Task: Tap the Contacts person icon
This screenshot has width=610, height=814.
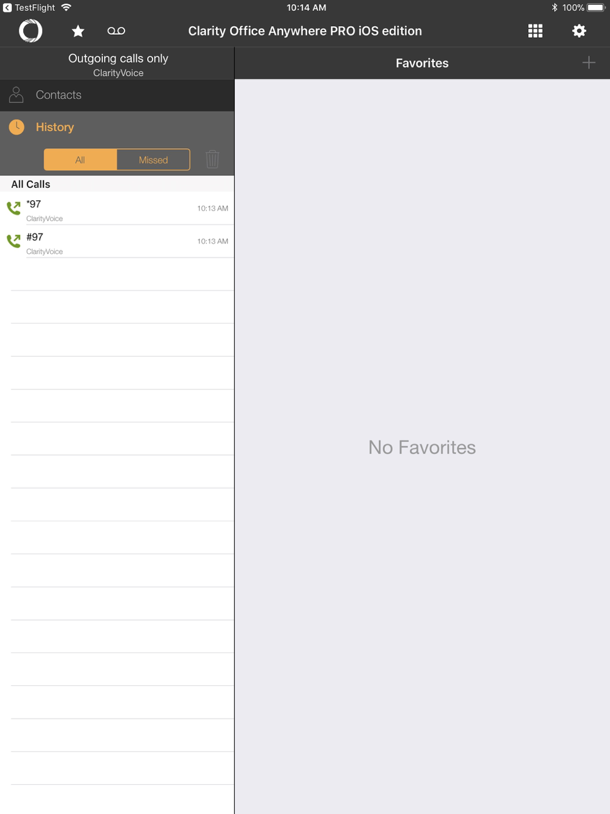Action: click(16, 95)
